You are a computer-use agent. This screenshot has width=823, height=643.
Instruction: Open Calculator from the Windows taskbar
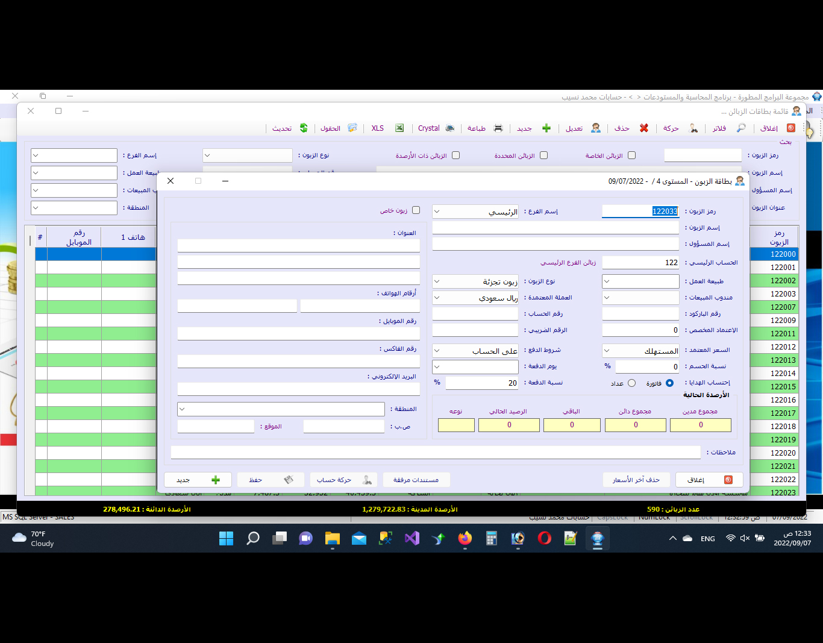tap(492, 538)
